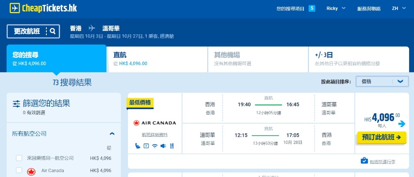Check the 來回乘搭同一航空公司 checkbox

[x=19, y=158]
